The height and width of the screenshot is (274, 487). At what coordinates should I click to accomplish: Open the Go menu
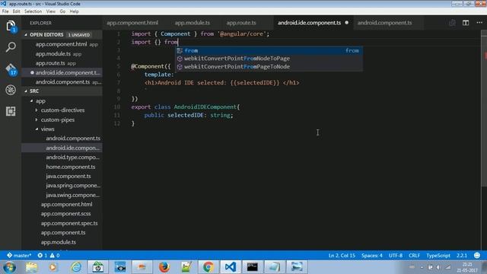[x=62, y=11]
